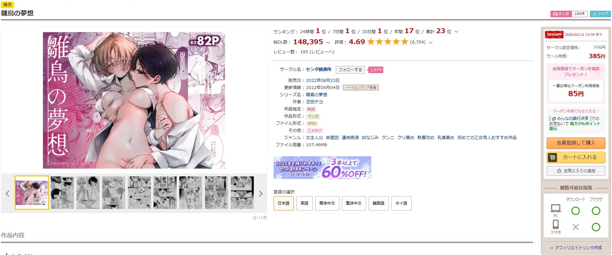Screen dimensions: 612x255
Task: Select 英語 as the language
Action: (304, 203)
